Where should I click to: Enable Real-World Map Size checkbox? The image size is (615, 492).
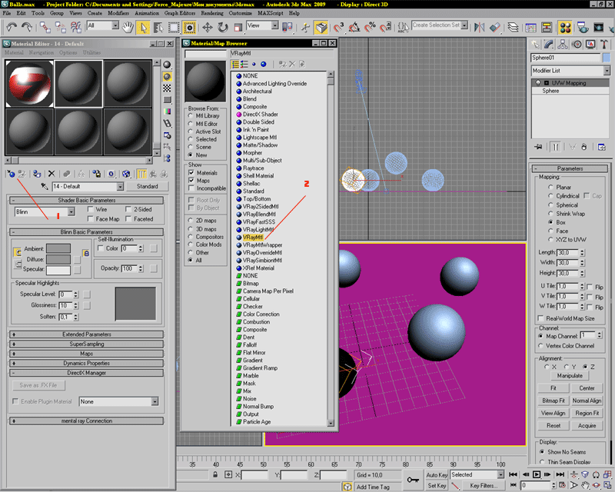[x=541, y=318]
